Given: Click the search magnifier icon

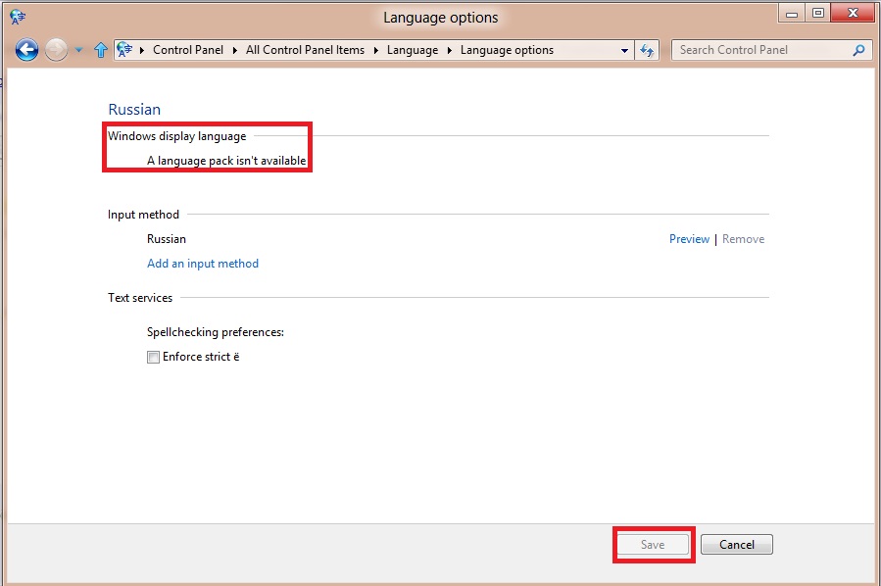Looking at the screenshot, I should click(858, 50).
